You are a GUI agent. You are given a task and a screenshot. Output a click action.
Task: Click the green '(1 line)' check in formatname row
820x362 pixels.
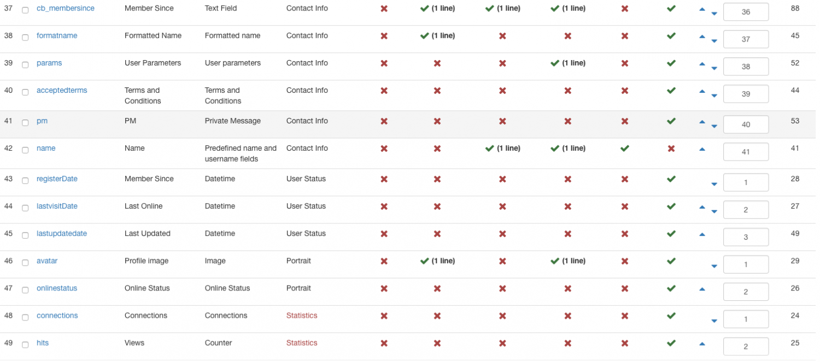(437, 36)
